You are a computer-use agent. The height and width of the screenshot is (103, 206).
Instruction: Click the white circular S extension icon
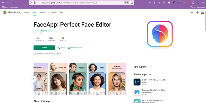(169, 3)
